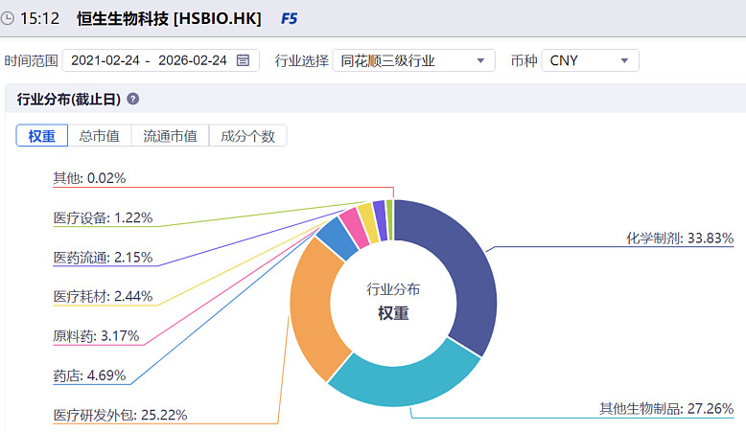Switch to the 总市值 tab

tap(99, 136)
